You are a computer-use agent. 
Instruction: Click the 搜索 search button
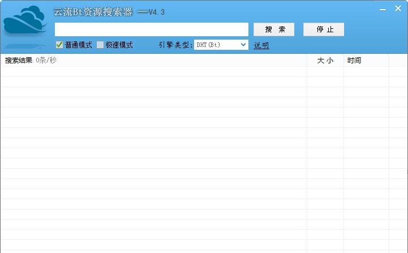(274, 29)
